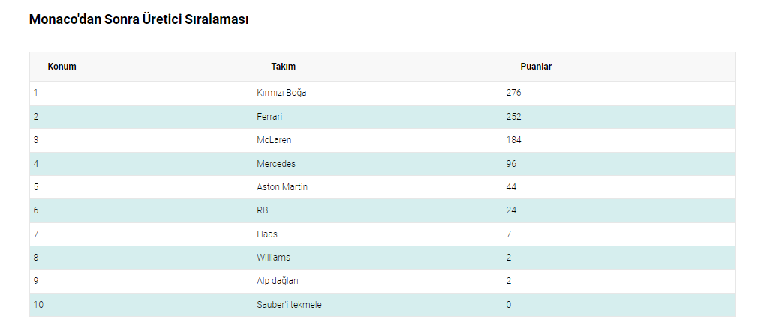Select the RB team name
The width and height of the screenshot is (764, 325).
(262, 210)
